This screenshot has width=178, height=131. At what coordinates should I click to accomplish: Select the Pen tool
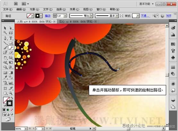5,38
